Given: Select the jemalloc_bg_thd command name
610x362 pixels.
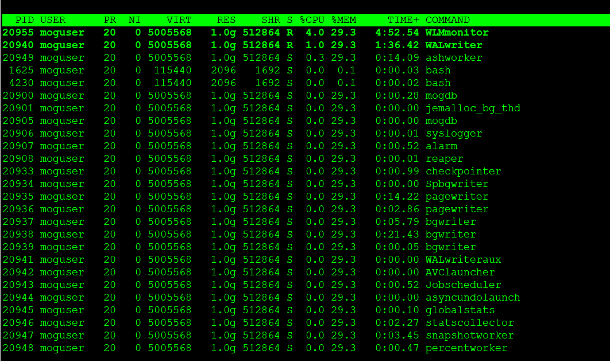Looking at the screenshot, I should (x=473, y=108).
